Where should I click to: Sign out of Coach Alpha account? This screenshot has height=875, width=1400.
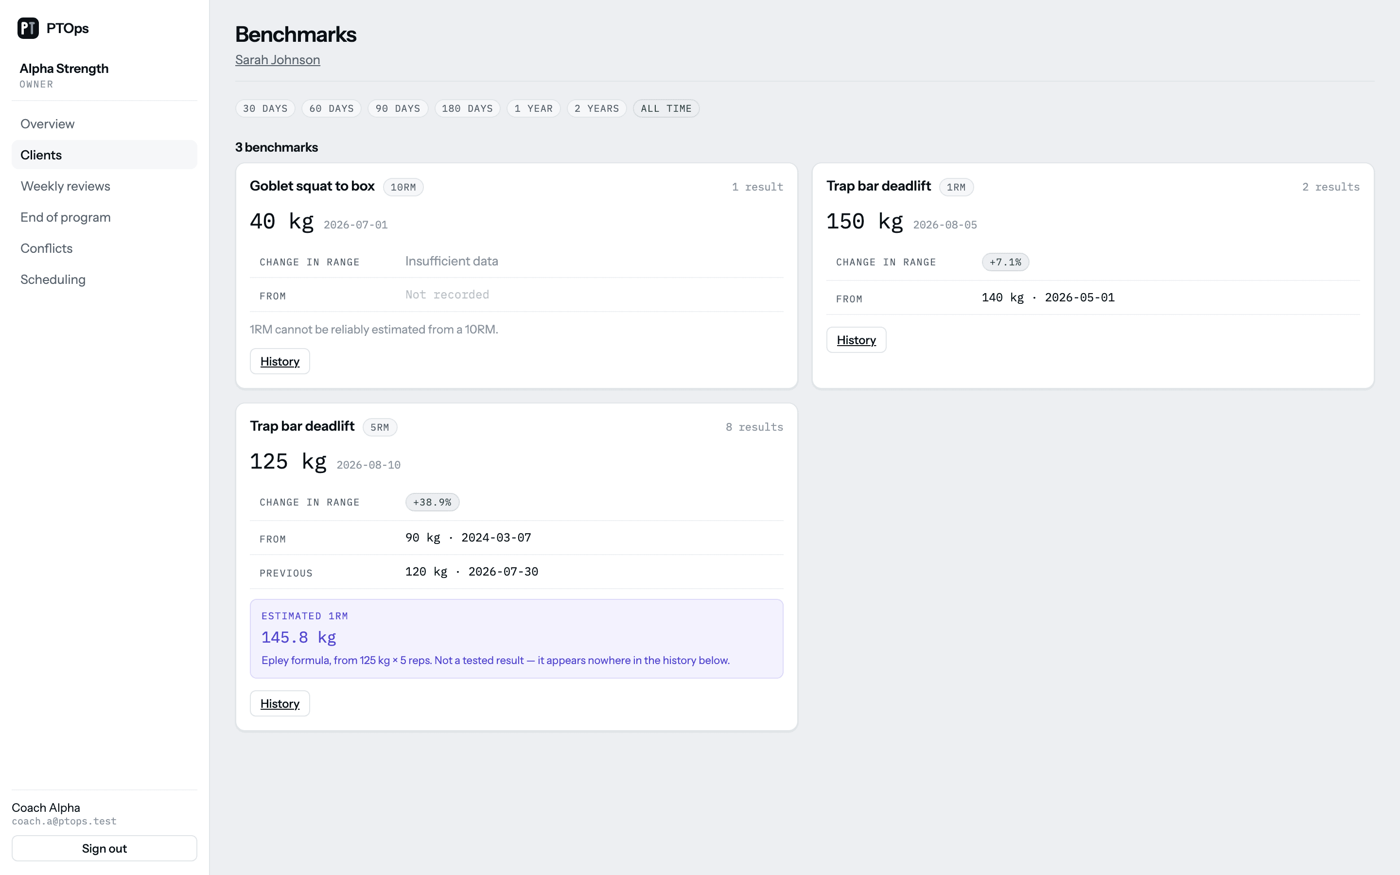(104, 848)
